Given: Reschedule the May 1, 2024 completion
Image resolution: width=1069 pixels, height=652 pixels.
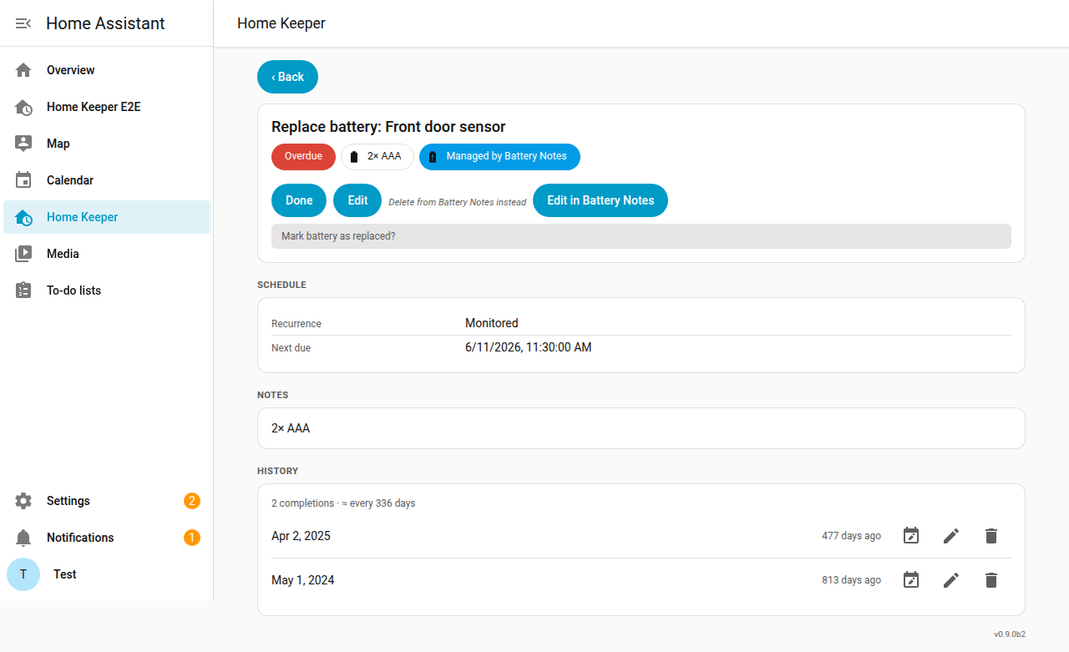Looking at the screenshot, I should pyautogui.click(x=911, y=580).
